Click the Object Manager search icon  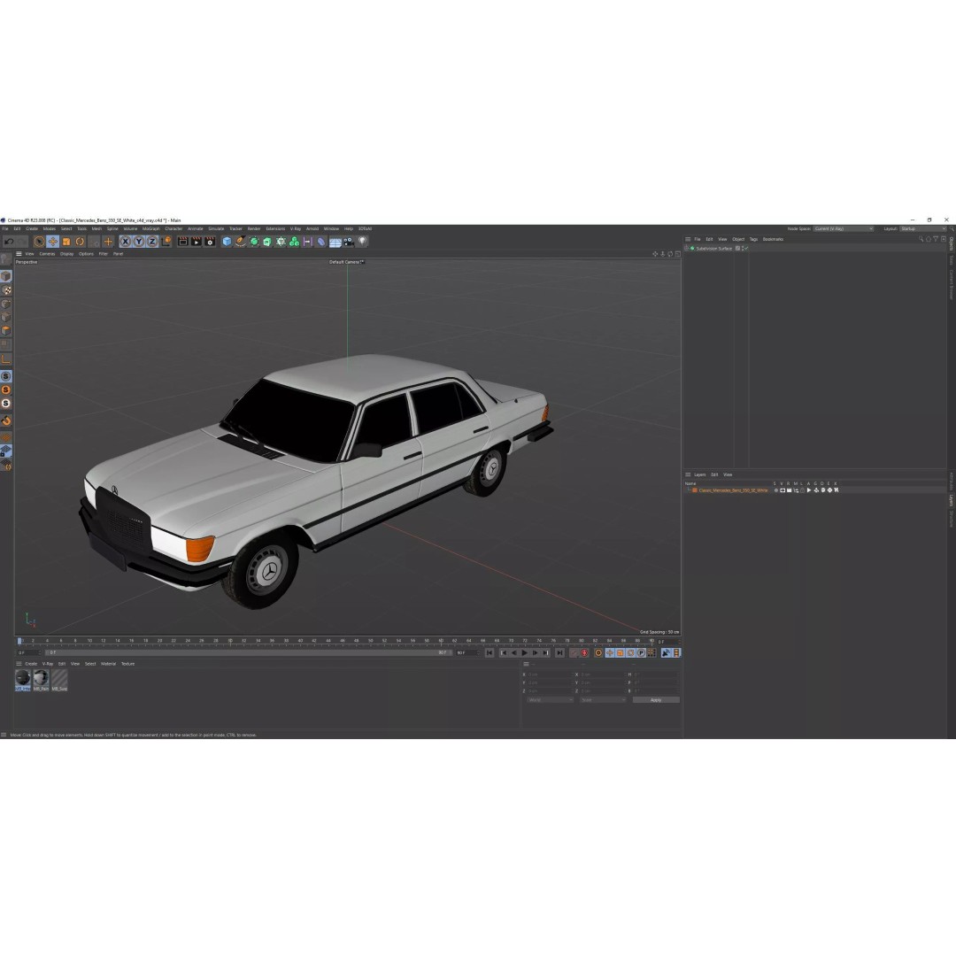(921, 239)
